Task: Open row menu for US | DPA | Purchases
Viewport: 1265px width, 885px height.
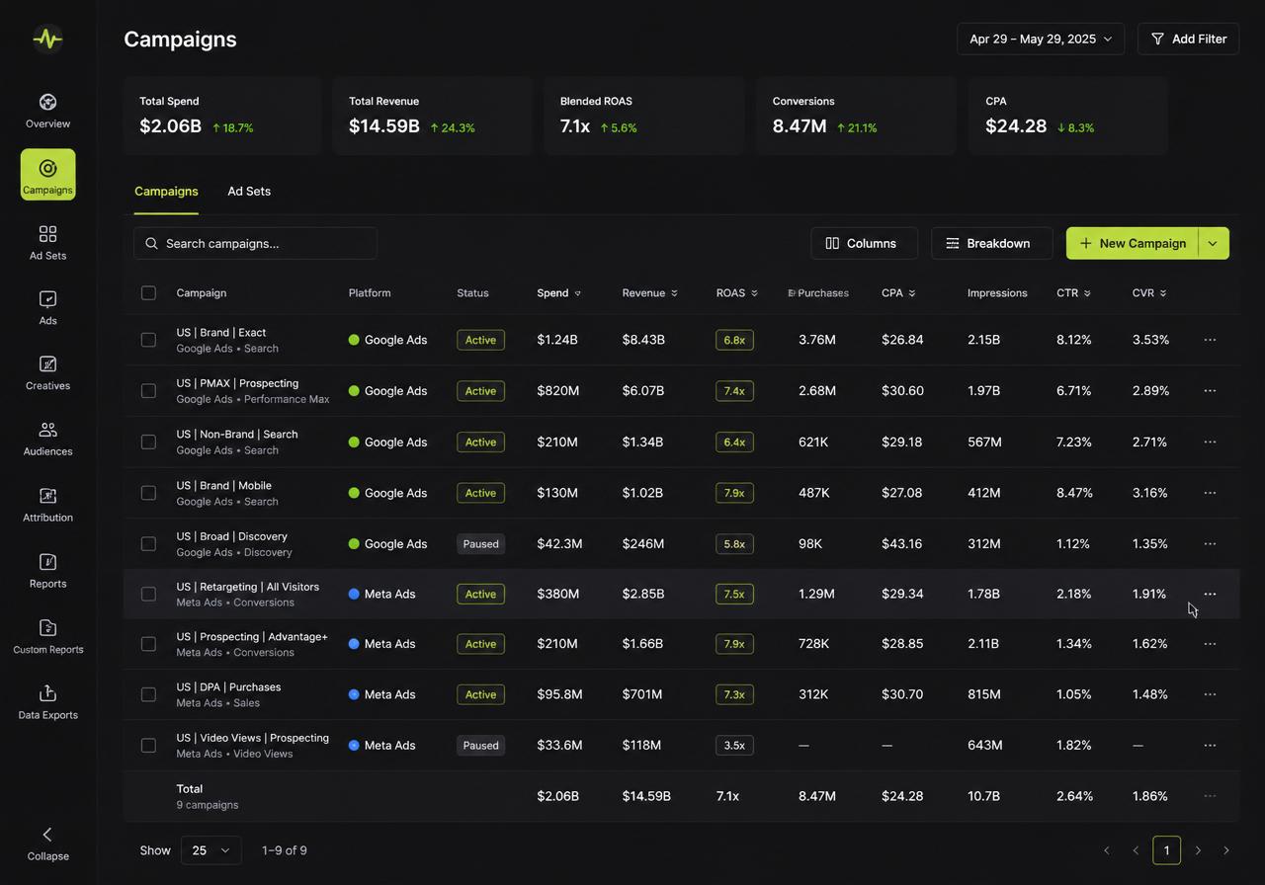Action: click(1210, 694)
